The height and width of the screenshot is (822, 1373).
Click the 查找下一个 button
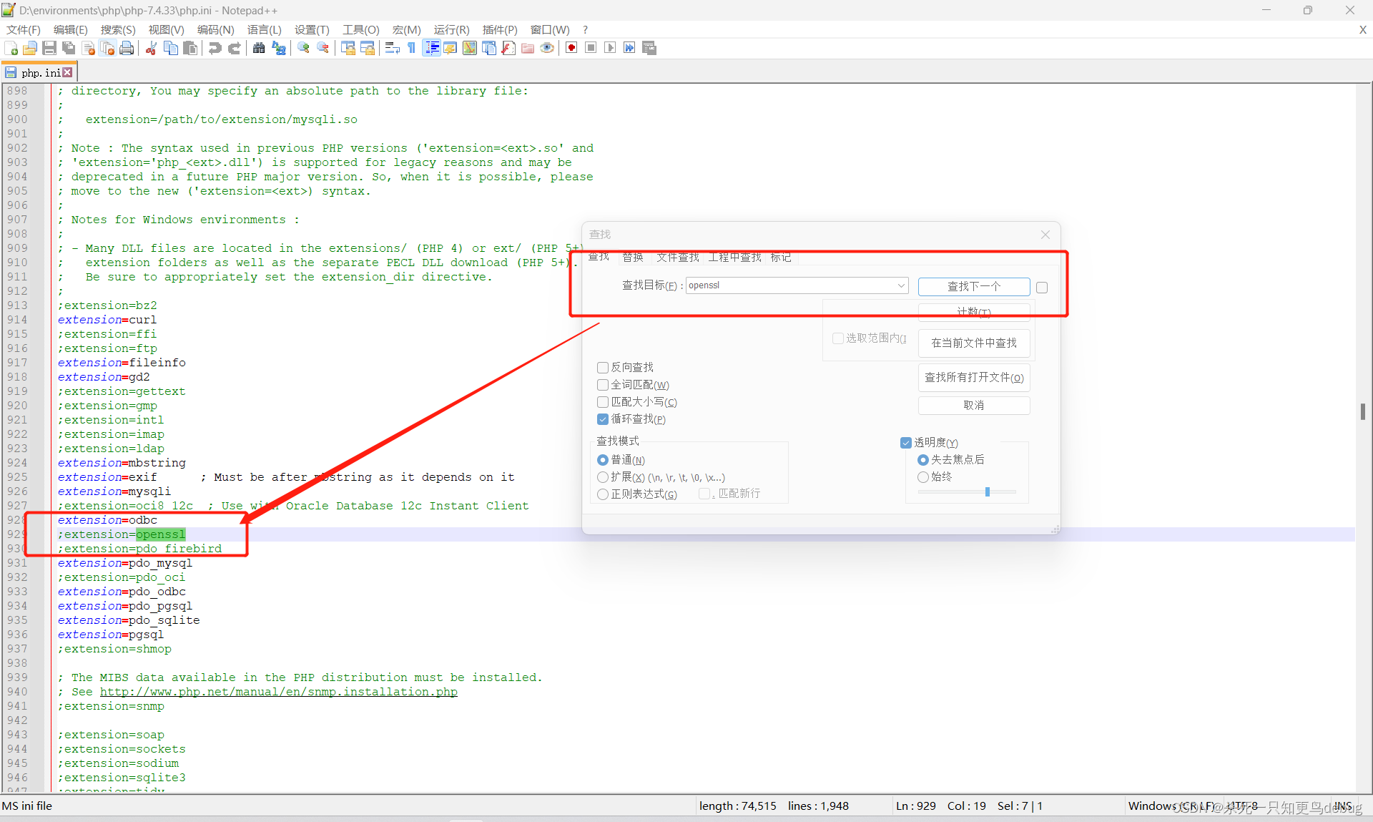(973, 286)
